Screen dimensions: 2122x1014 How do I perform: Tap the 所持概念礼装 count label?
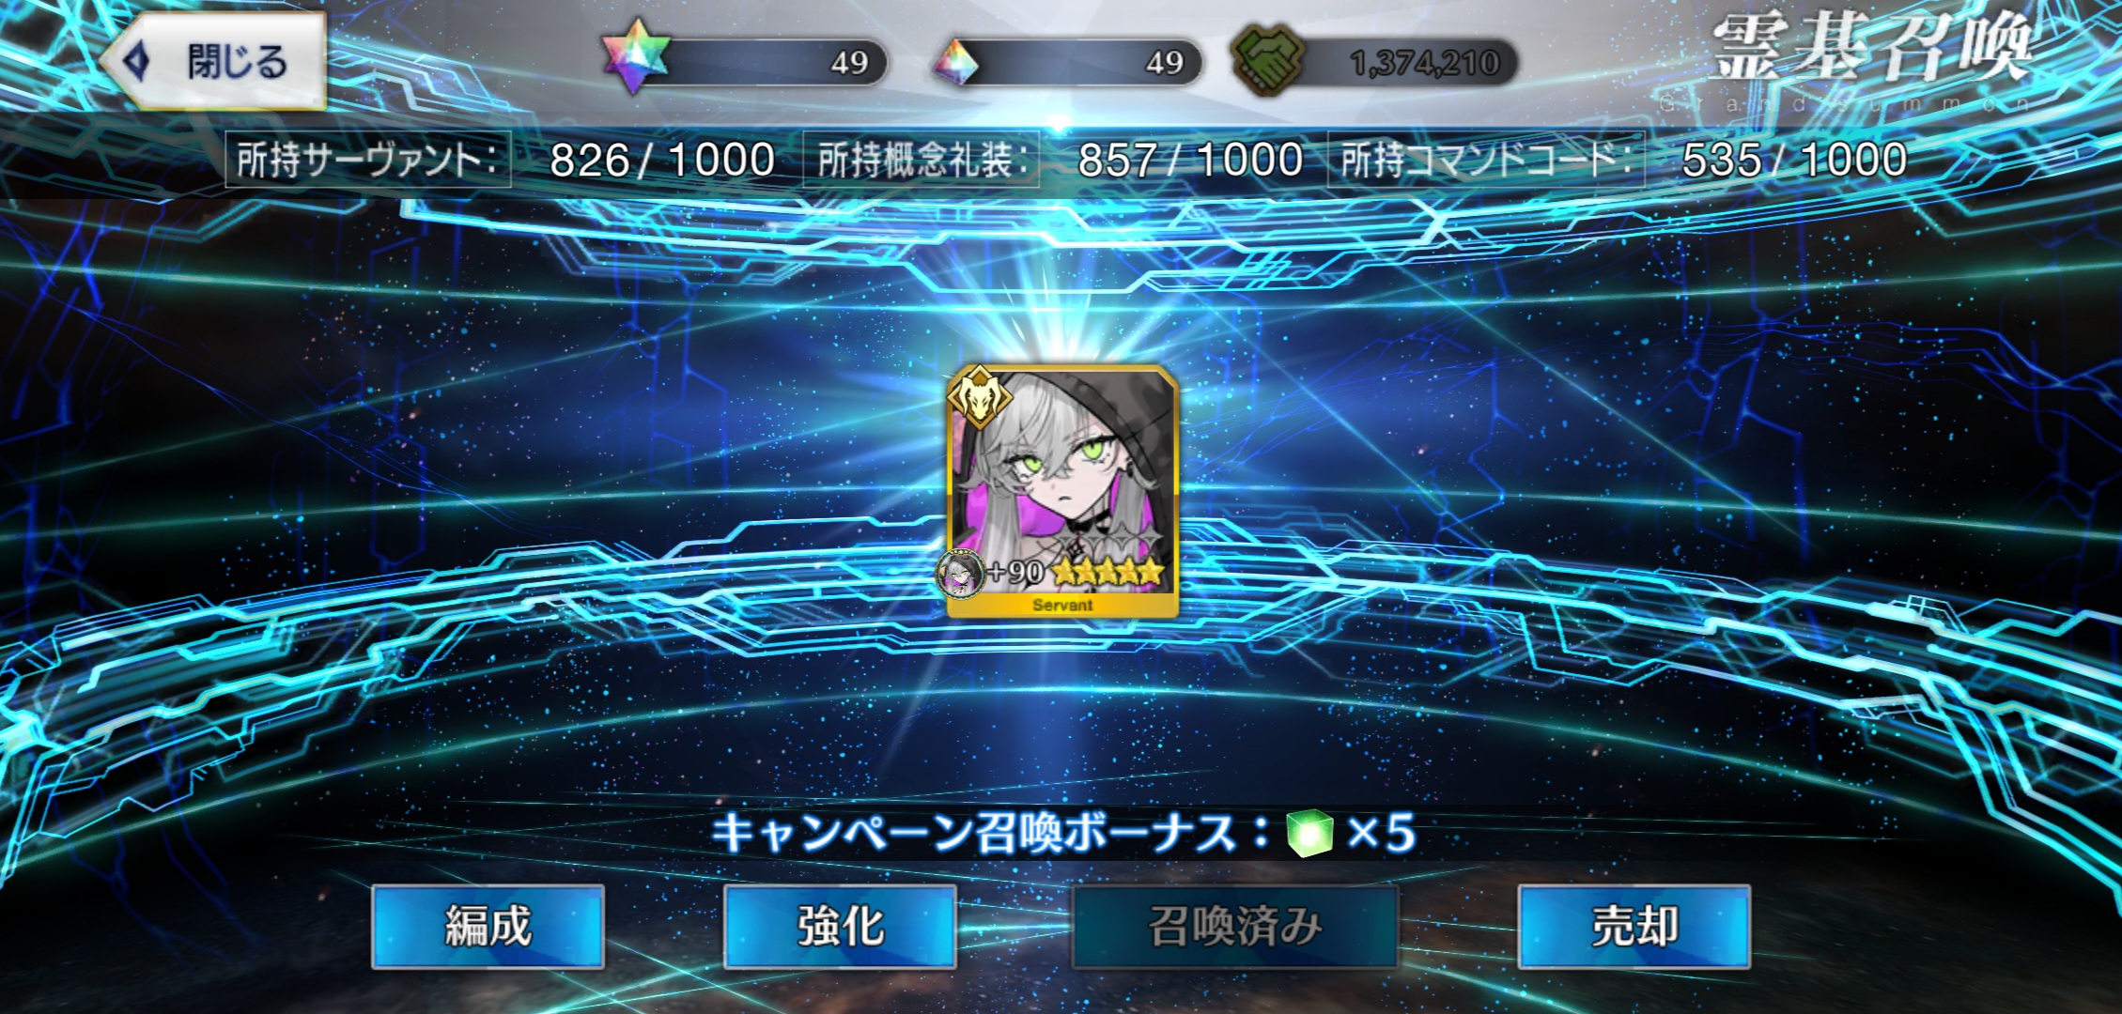click(922, 160)
